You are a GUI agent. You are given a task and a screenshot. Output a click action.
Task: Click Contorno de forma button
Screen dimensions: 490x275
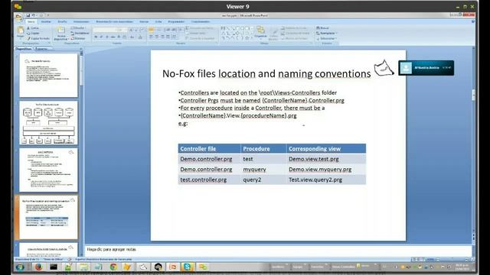(296, 33)
